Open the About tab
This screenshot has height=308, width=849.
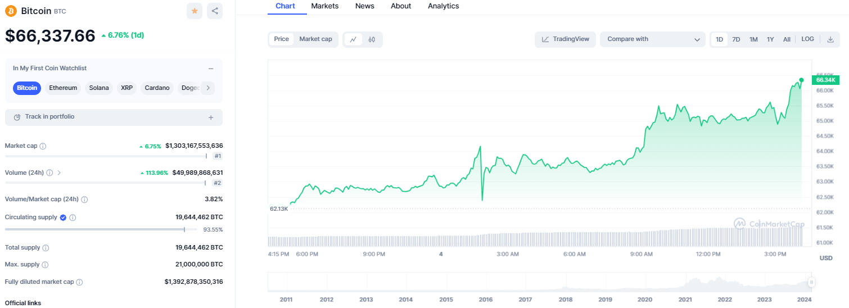coord(401,6)
